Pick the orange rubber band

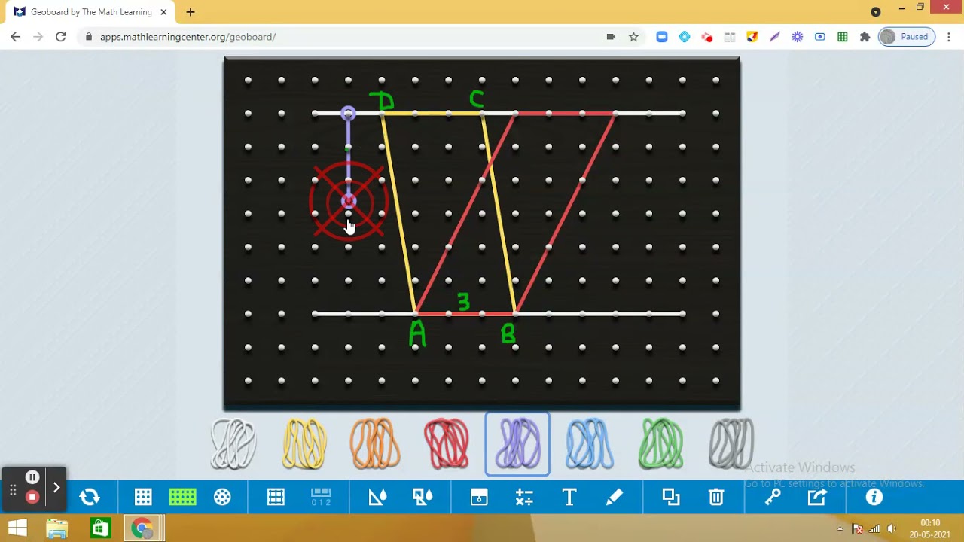[375, 444]
